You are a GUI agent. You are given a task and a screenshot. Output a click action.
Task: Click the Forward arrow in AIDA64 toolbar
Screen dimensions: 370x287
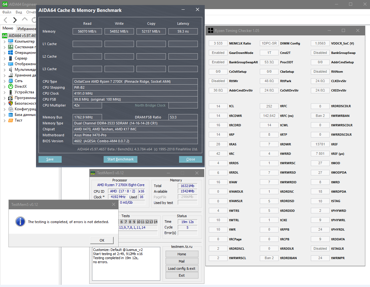click(x=15, y=20)
